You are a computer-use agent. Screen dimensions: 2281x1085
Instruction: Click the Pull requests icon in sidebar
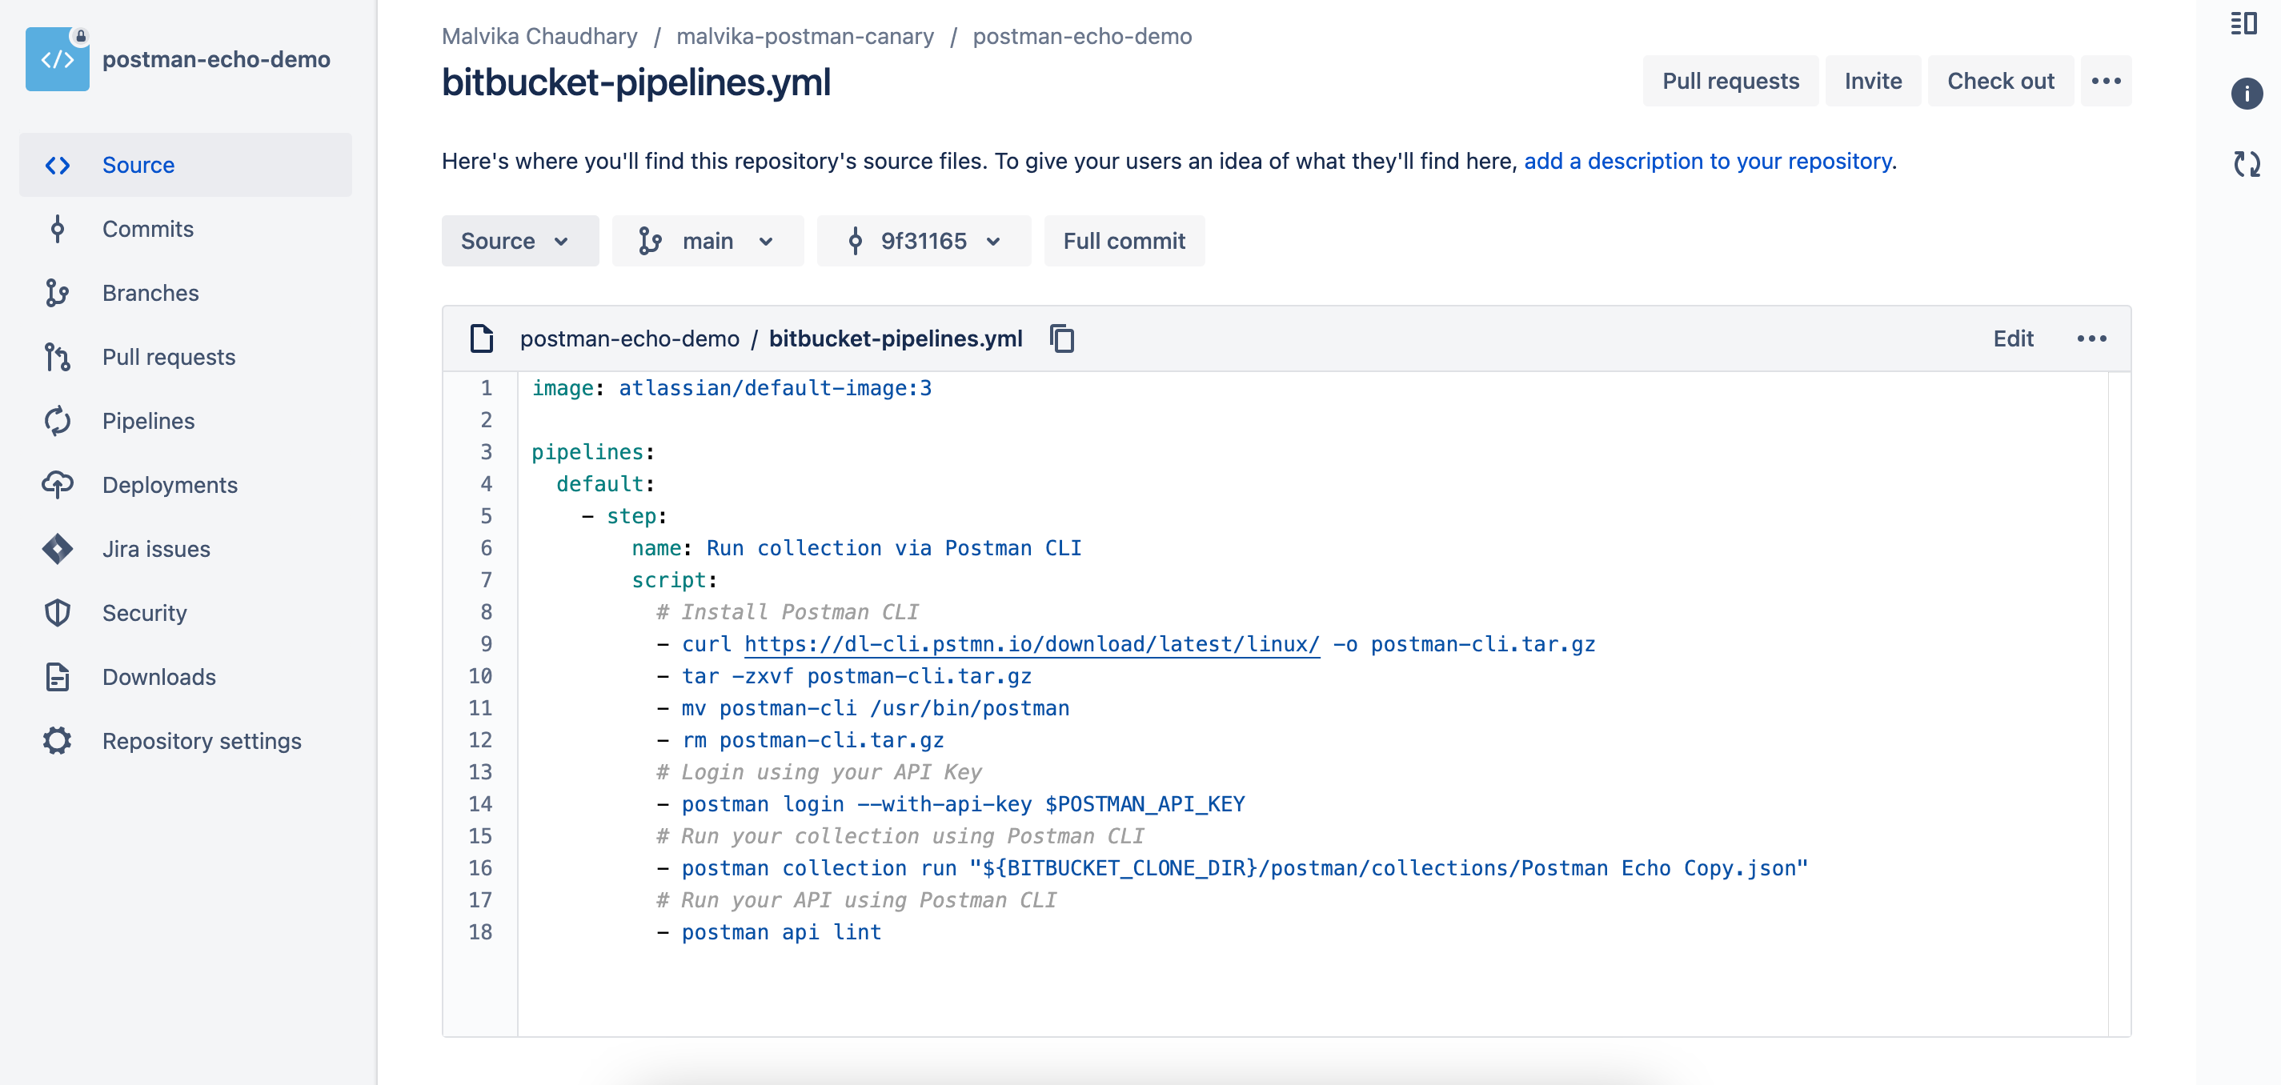[x=58, y=358]
